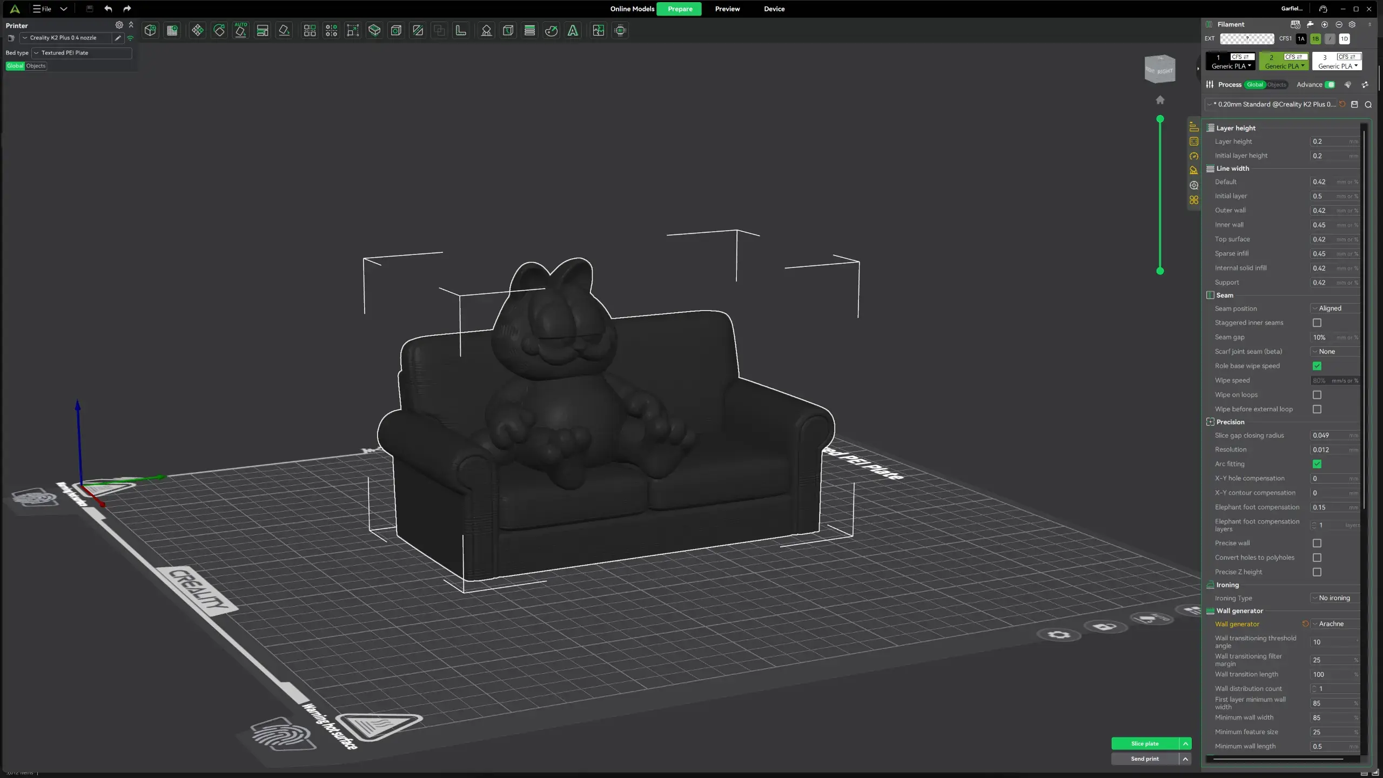Select the green 1B filament swatch
1383x778 pixels.
point(1315,39)
